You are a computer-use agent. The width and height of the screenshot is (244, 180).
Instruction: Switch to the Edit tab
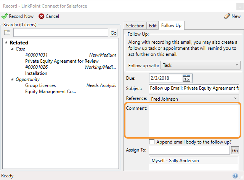[x=152, y=25]
